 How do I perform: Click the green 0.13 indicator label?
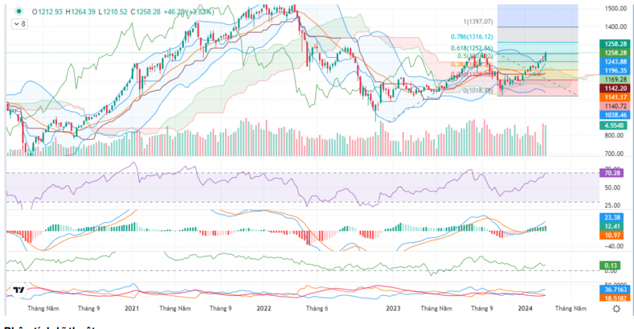pos(611,265)
